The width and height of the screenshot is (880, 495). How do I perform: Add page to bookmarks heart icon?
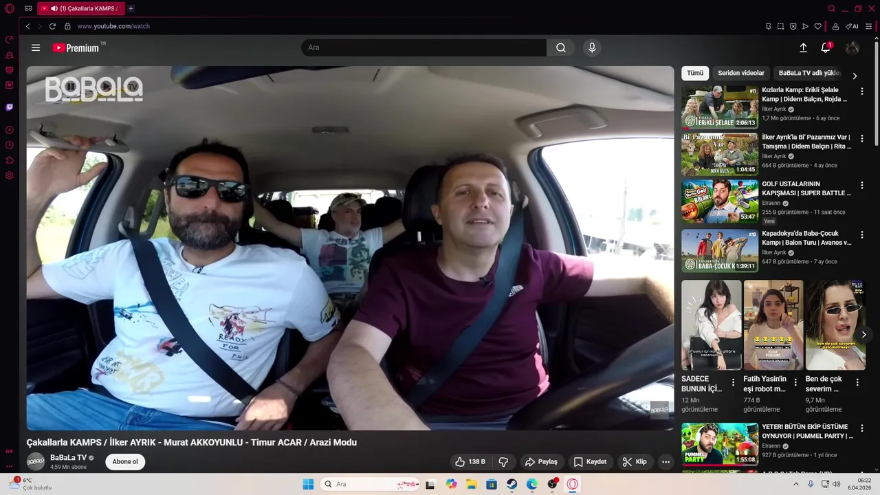[817, 26]
